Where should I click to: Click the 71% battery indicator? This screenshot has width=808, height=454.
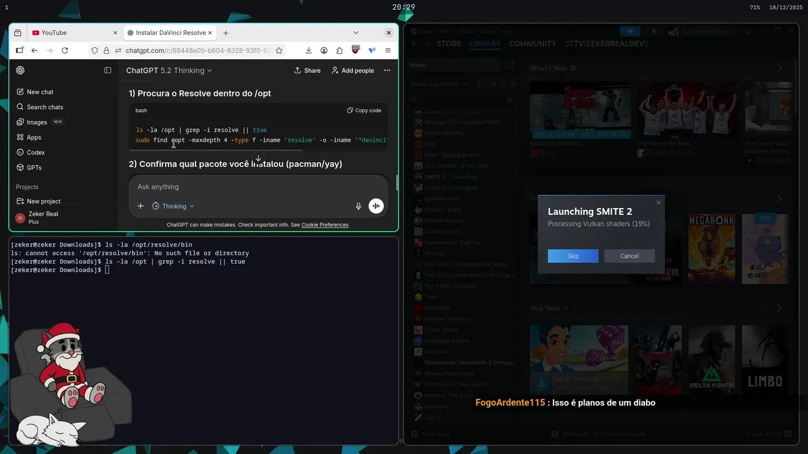point(755,8)
